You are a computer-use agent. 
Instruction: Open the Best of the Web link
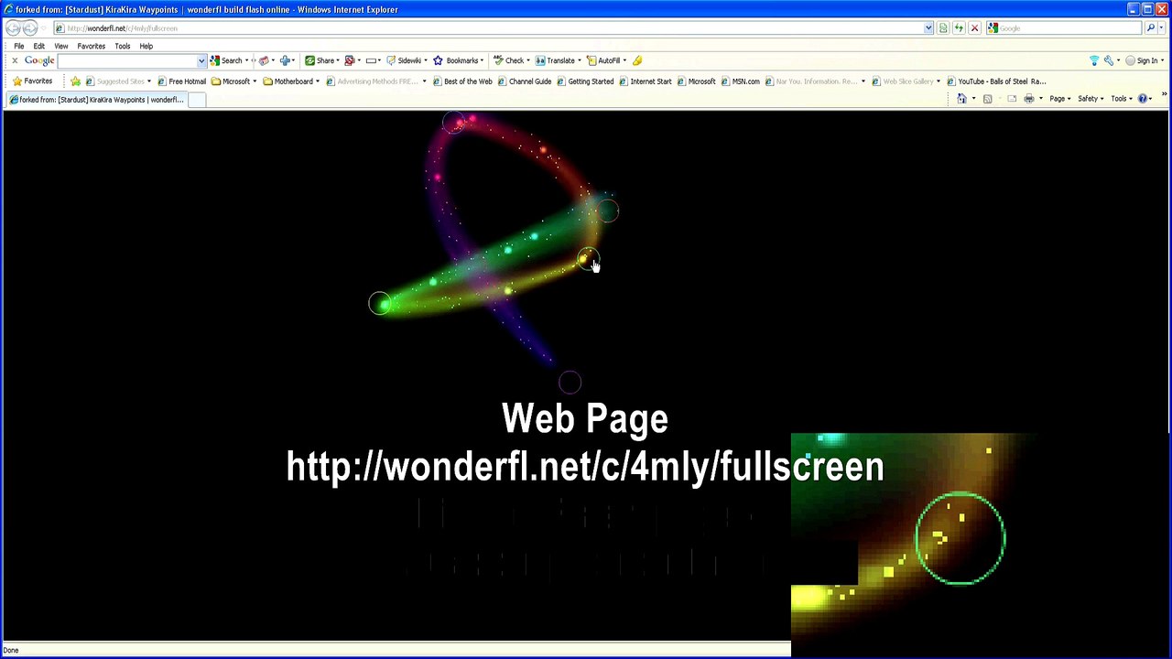[462, 81]
